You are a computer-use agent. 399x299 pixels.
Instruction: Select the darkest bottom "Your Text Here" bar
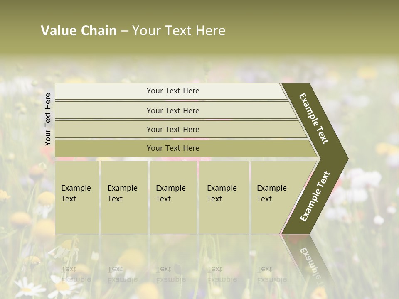pos(172,148)
